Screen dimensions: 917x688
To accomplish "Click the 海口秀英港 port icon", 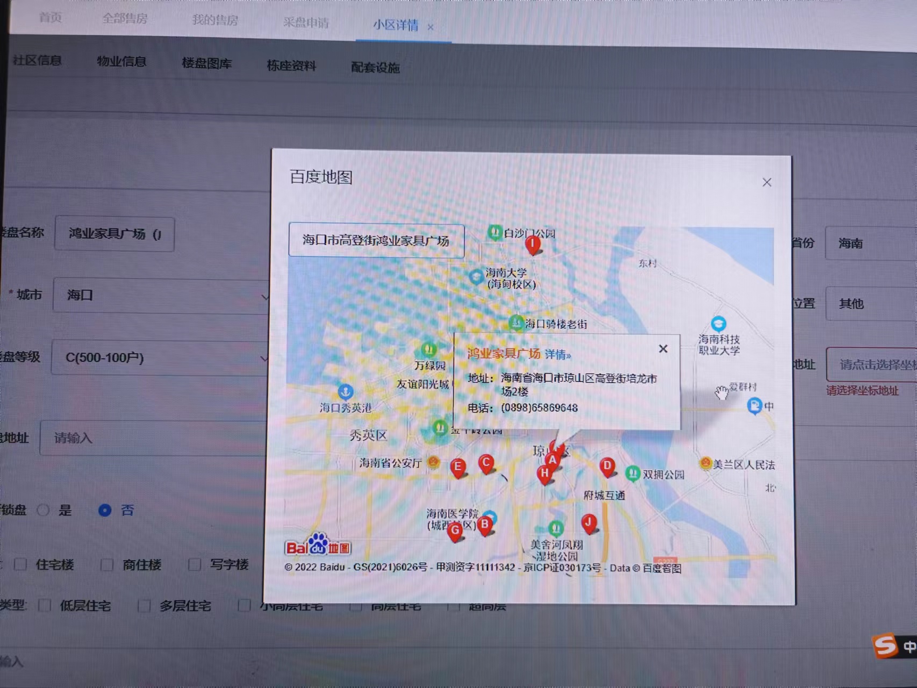I will [345, 392].
